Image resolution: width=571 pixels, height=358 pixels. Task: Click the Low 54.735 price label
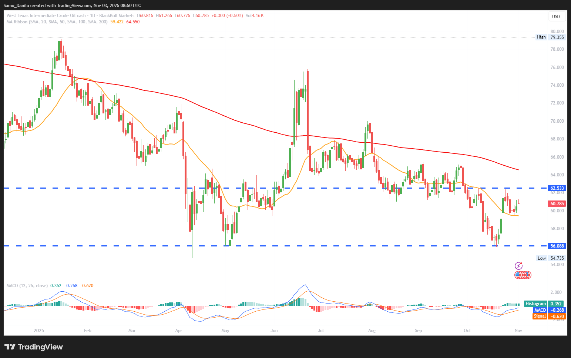[x=551, y=258]
